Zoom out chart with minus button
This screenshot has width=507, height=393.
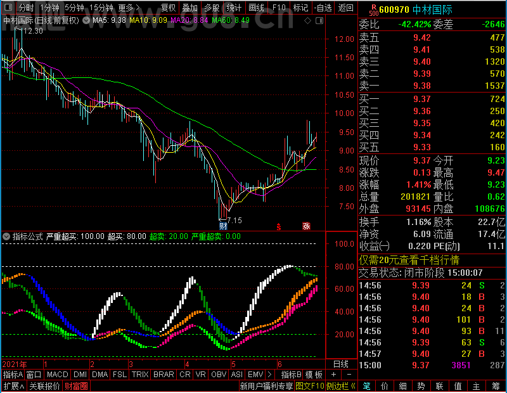349,375
